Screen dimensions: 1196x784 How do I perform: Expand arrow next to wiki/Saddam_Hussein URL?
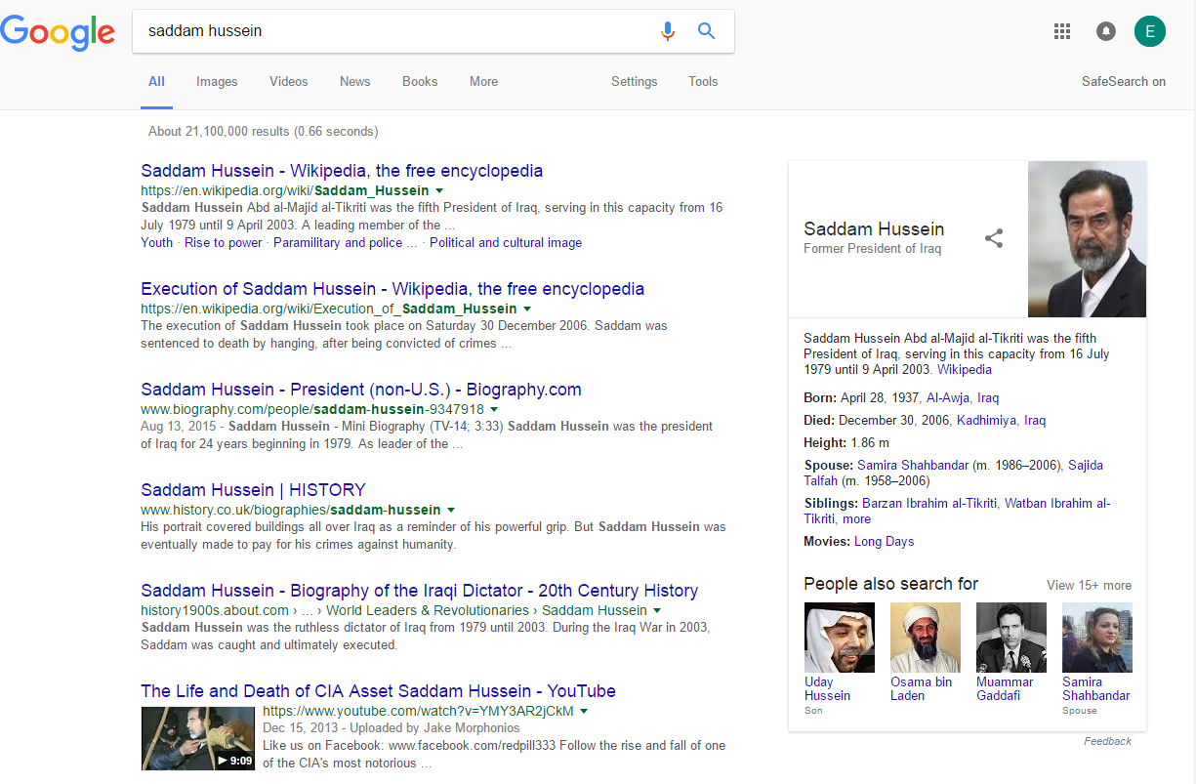click(x=439, y=190)
